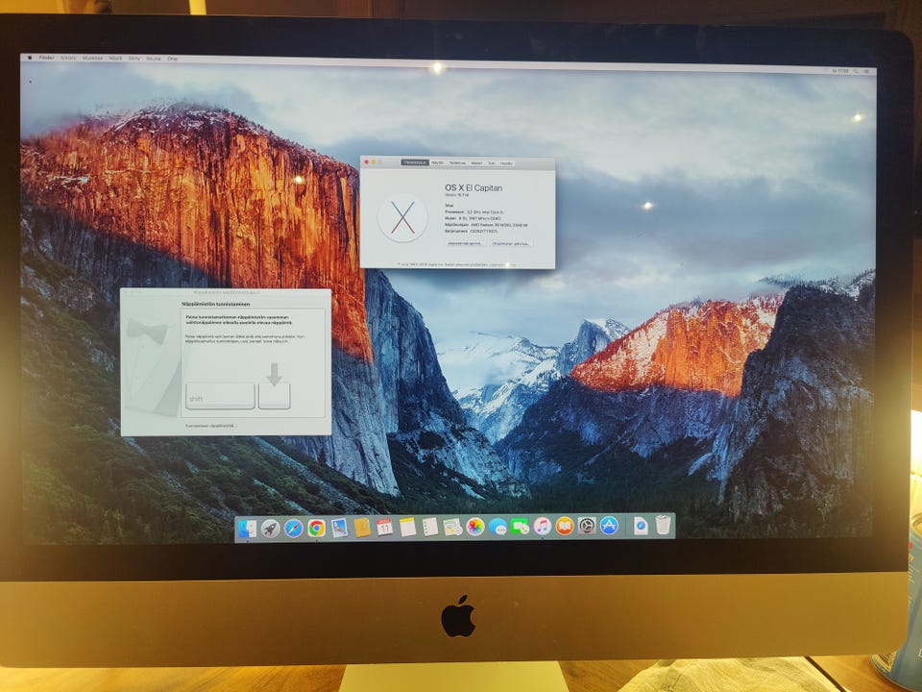922x692 pixels.
Task: Launch Launchpad rocket icon in Dock
Action: (x=271, y=529)
